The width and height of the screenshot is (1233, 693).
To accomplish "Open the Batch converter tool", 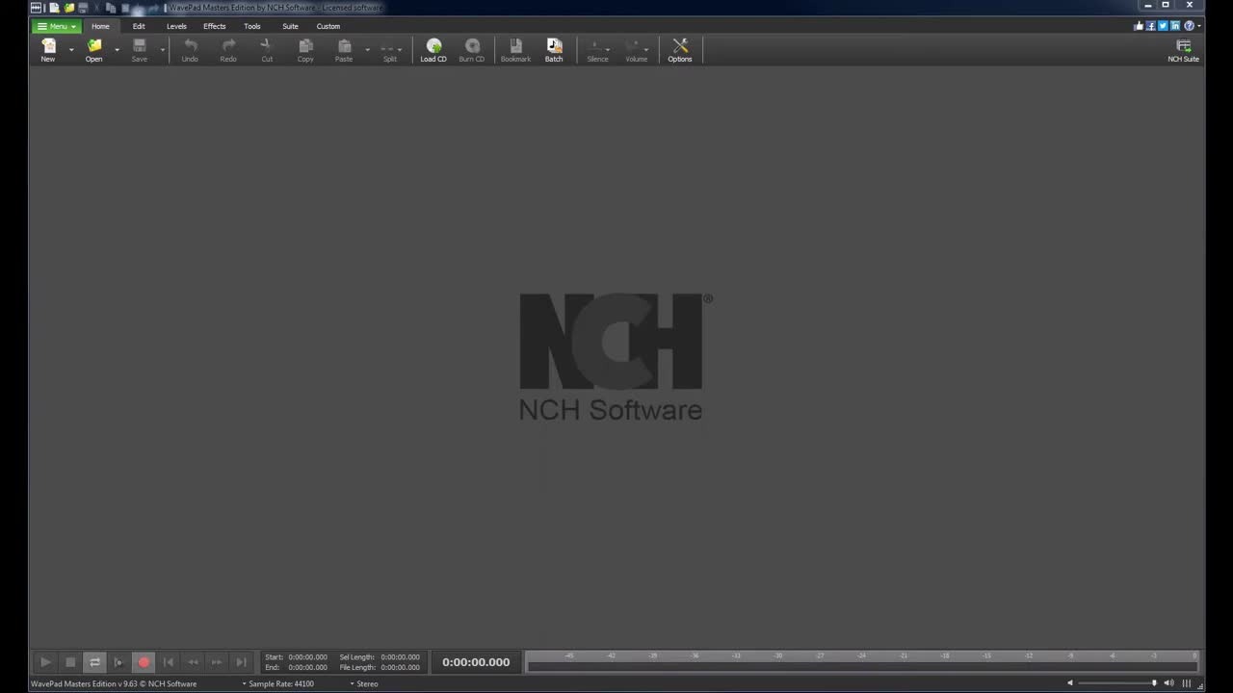I will (x=554, y=50).
